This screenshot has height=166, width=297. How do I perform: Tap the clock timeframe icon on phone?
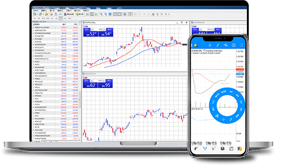coord(233,45)
